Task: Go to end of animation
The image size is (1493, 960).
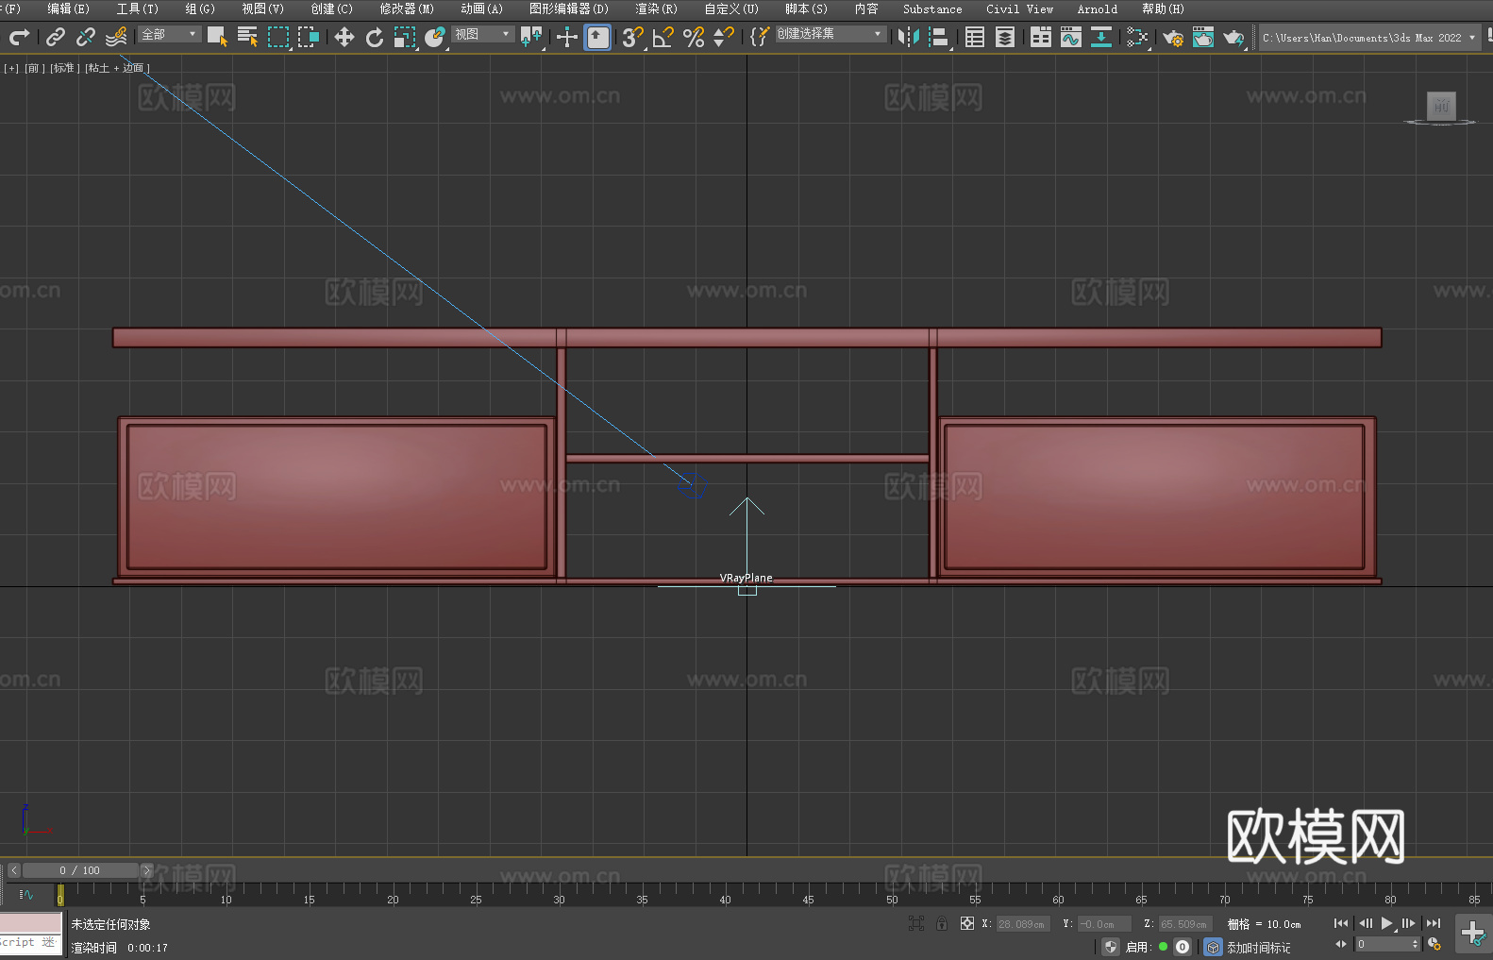Action: (x=1434, y=923)
